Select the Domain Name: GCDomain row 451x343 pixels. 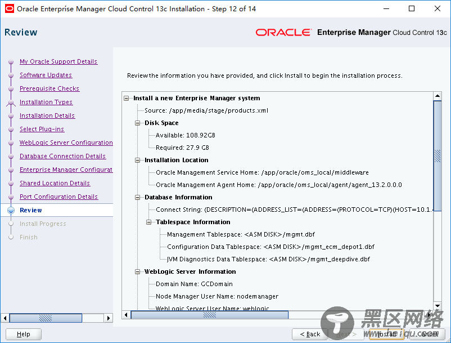tap(194, 284)
